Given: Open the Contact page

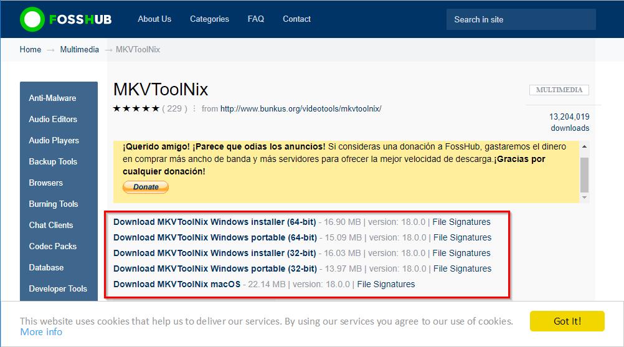Looking at the screenshot, I should click(x=296, y=19).
